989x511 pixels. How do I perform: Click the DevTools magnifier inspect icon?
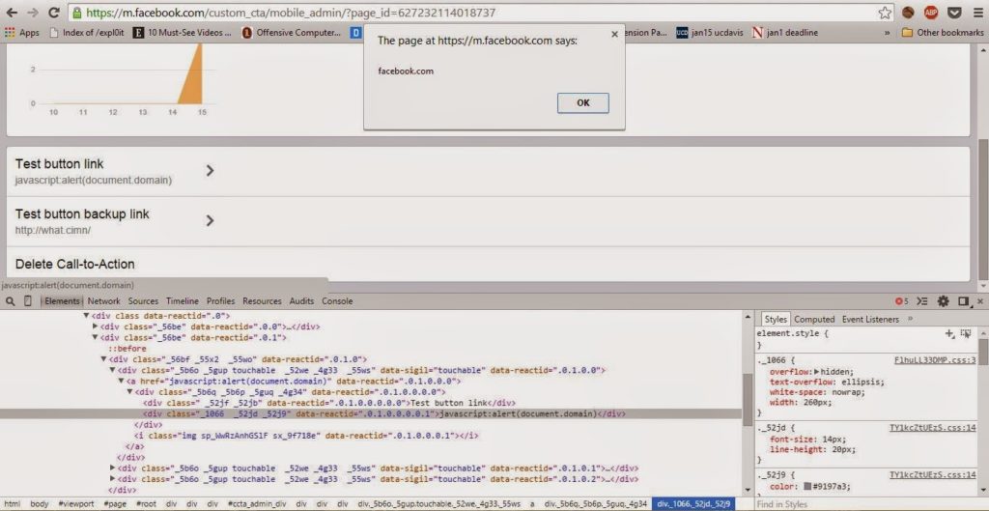(x=10, y=301)
